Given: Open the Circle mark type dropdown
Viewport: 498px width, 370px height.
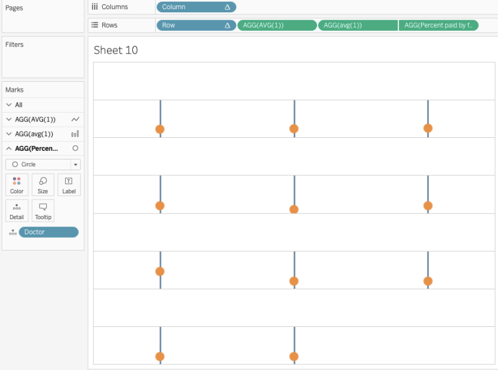Looking at the screenshot, I should pos(42,164).
